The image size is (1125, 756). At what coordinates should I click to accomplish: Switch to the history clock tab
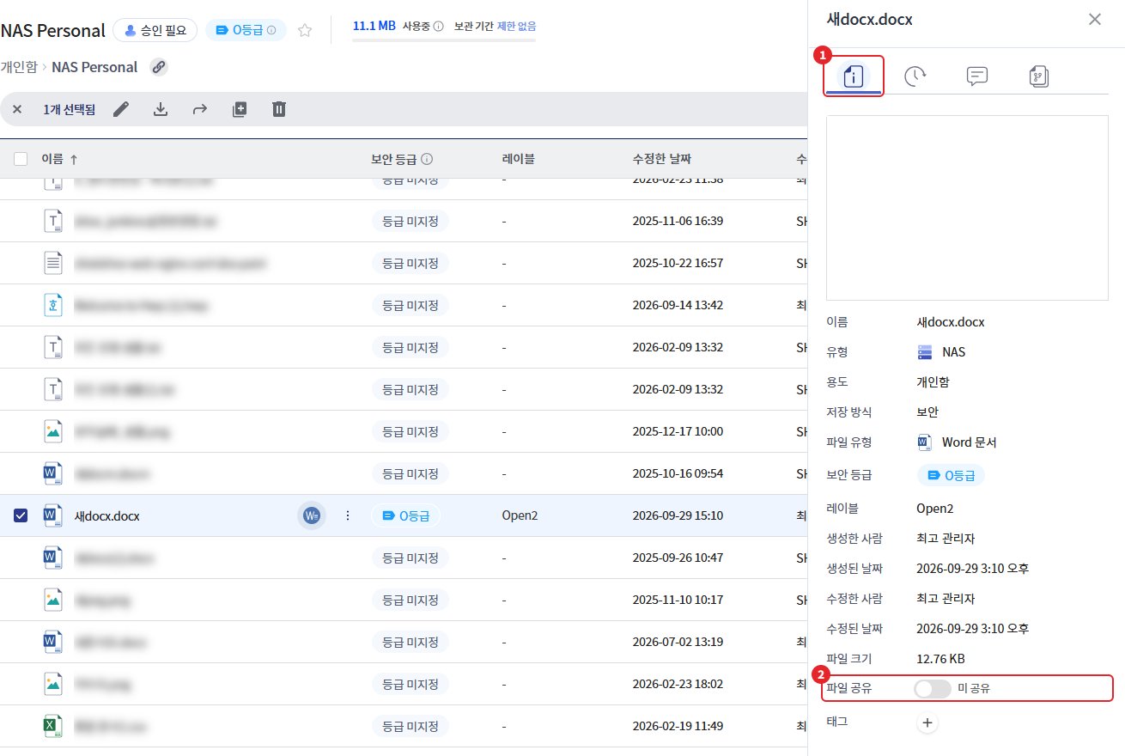tap(915, 76)
